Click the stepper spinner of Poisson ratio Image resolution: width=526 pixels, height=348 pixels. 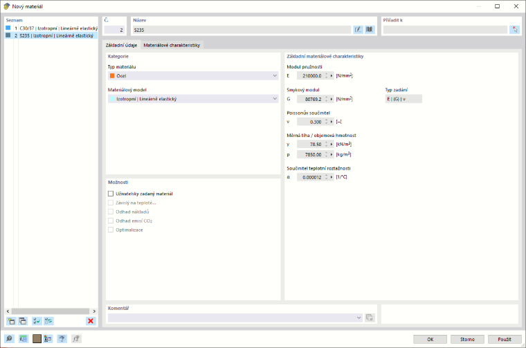tap(327, 122)
